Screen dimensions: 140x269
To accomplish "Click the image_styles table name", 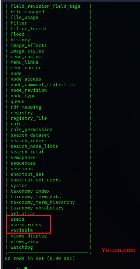I will click(x=27, y=51).
